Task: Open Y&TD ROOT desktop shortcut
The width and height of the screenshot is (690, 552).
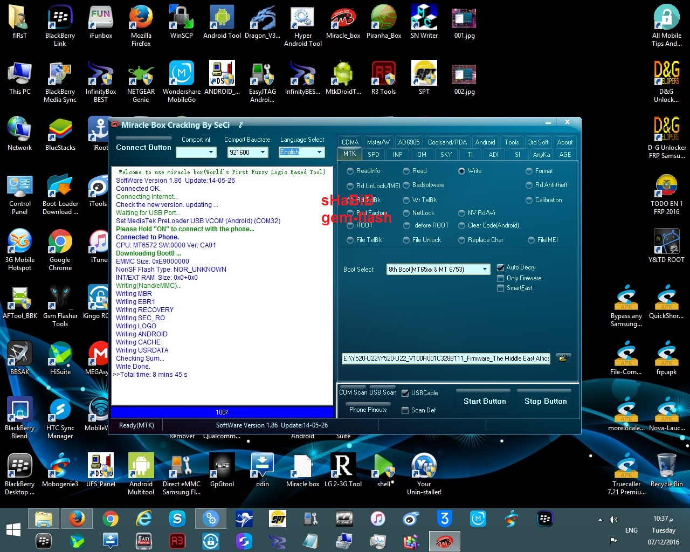Action: click(667, 247)
